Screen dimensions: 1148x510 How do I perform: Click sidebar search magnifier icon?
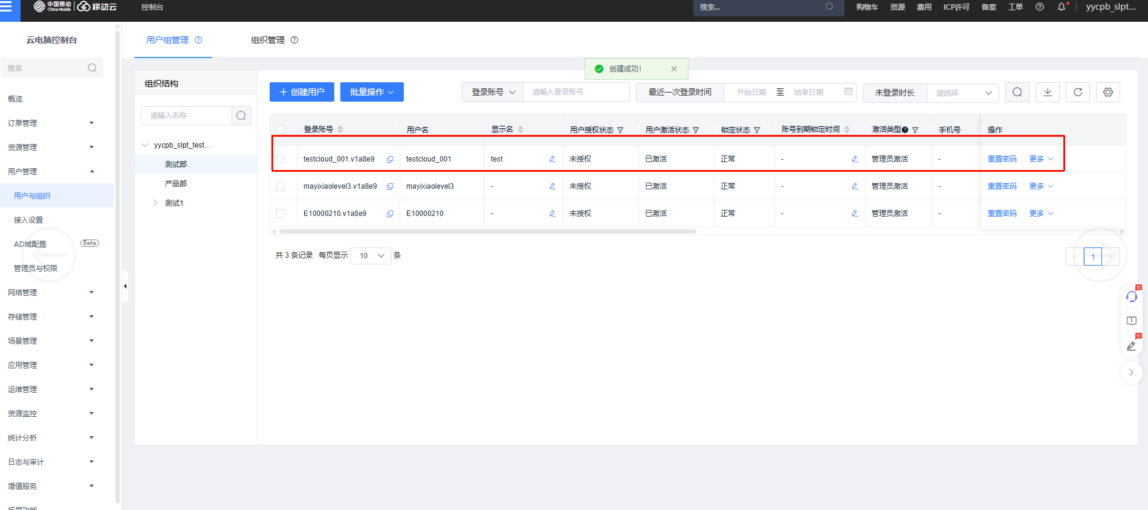coord(92,68)
